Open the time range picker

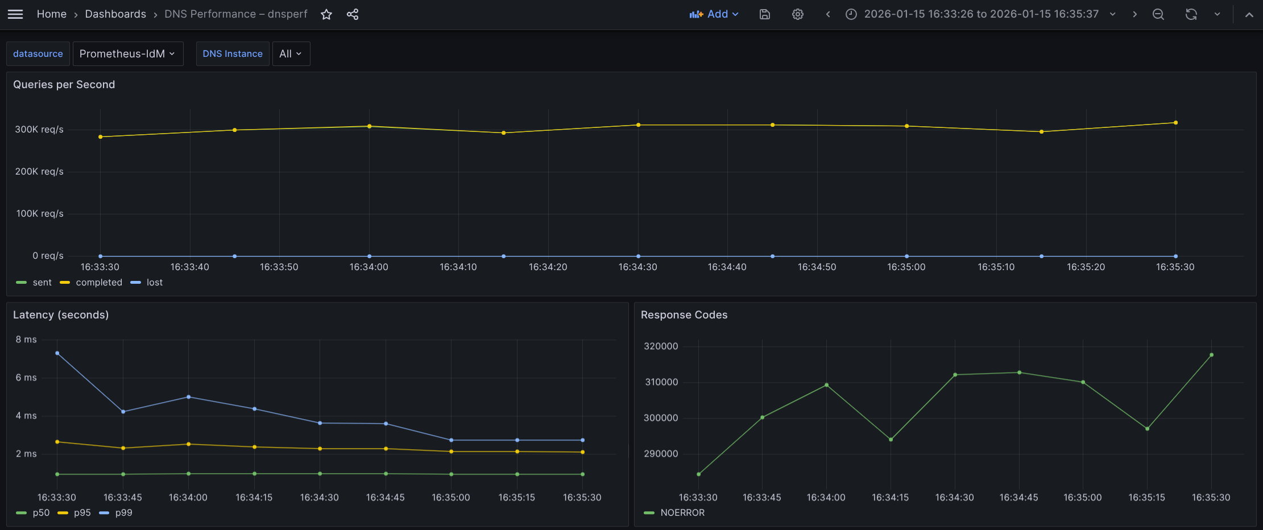coord(980,14)
